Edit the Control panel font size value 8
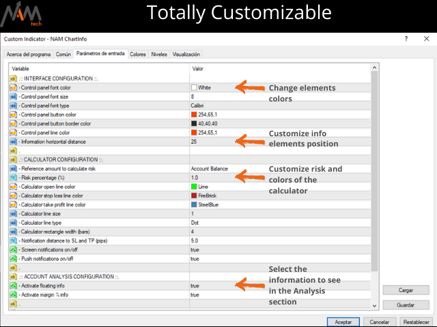The height and width of the screenshot is (327, 437). tap(193, 97)
